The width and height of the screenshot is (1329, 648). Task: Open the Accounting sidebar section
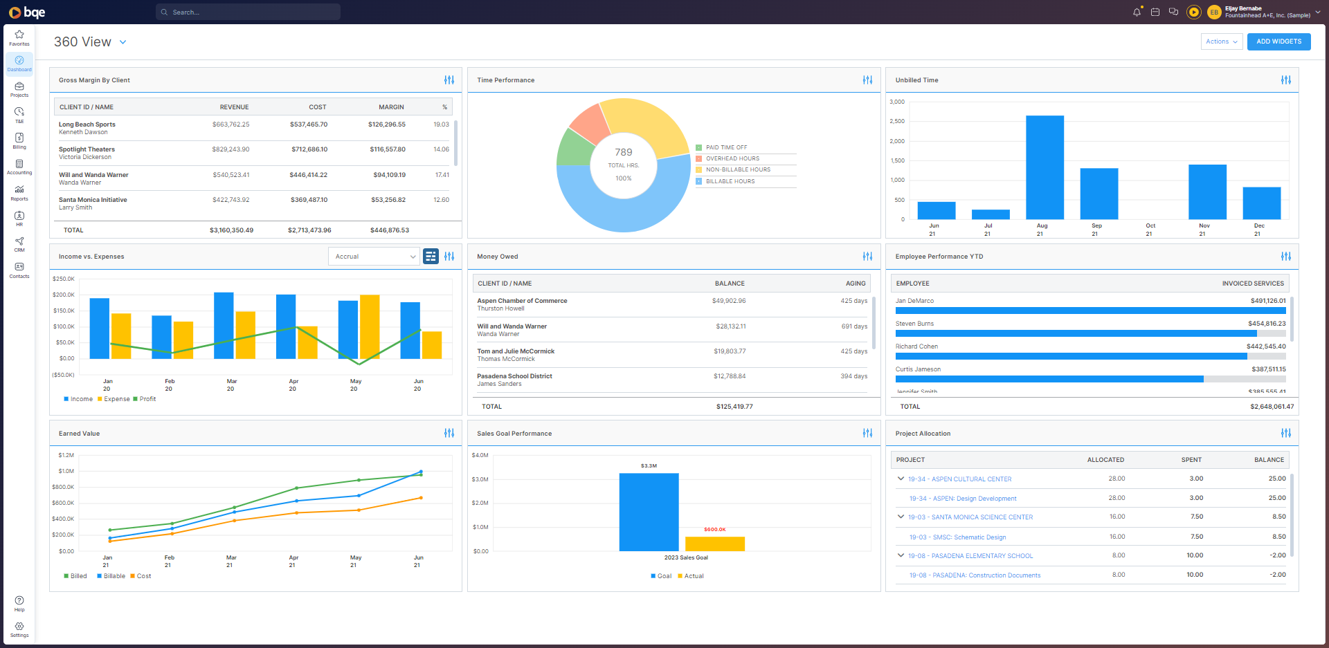[x=19, y=166]
